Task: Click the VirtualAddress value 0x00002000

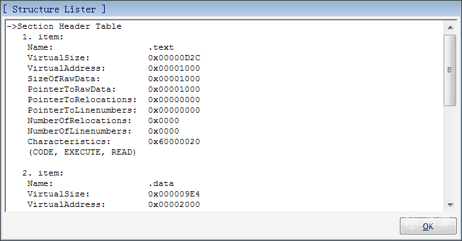Action: 174,204
